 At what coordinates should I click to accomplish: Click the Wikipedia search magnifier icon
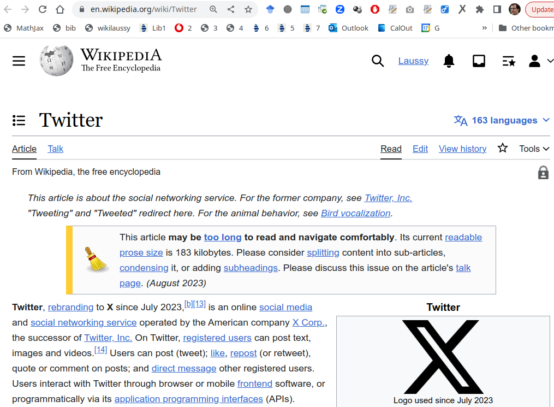click(x=378, y=61)
